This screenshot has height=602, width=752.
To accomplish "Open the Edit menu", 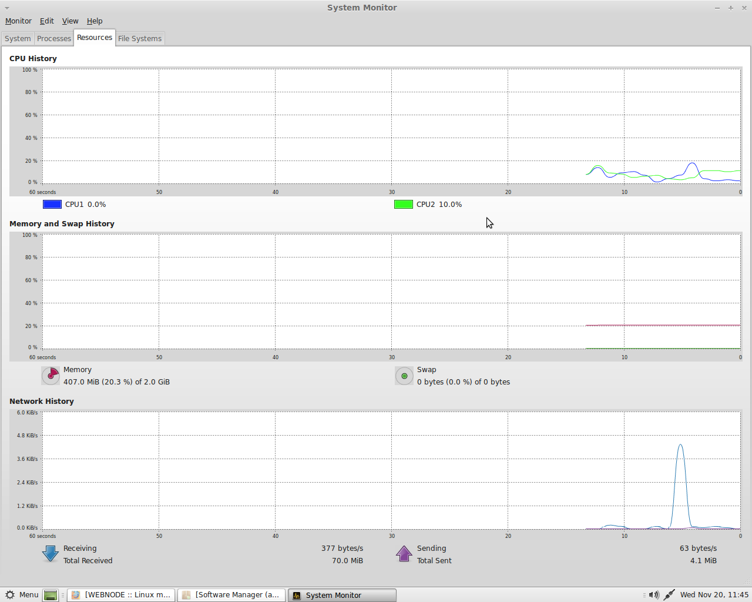I will click(x=46, y=21).
